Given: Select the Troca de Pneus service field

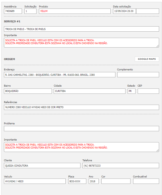Looking at the screenshot, I should pos(82,29).
